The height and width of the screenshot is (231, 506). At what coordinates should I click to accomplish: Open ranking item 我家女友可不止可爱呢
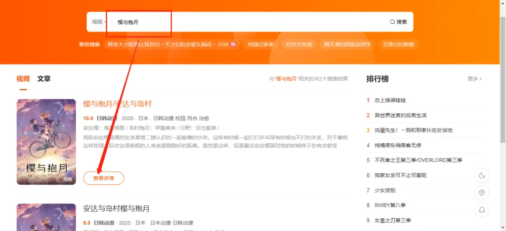400,175
